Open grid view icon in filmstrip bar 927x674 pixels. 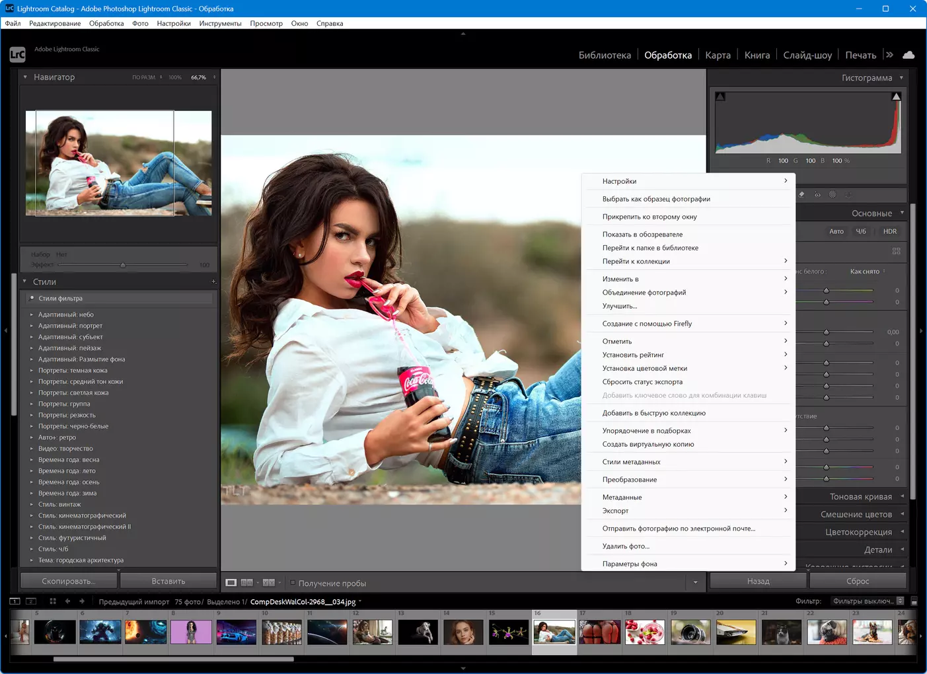click(53, 601)
